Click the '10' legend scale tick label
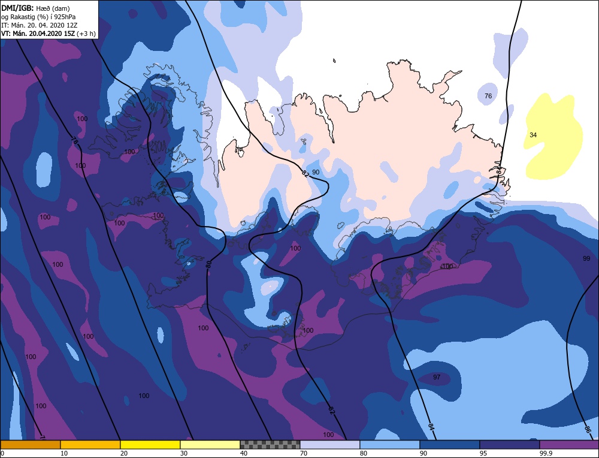 pos(64,454)
